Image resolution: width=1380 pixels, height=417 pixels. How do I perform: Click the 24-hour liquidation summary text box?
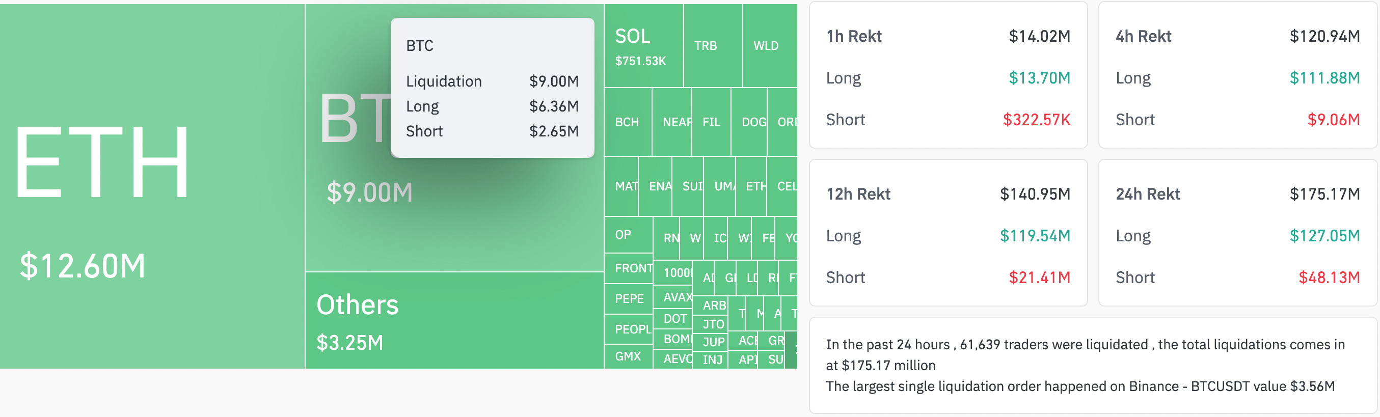click(x=1093, y=365)
